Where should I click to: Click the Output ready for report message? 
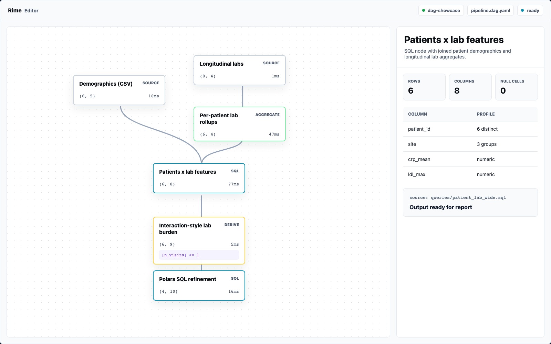[441, 207]
